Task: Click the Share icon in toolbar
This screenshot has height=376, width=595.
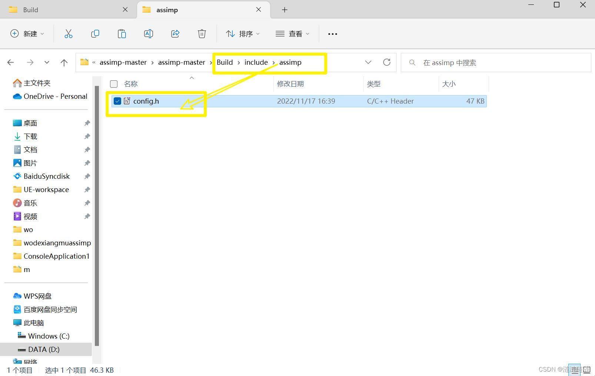Action: pos(175,34)
